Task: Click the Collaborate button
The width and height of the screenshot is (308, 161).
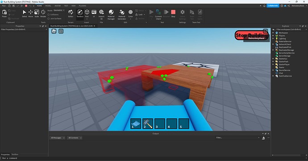Action: click(x=273, y=6)
